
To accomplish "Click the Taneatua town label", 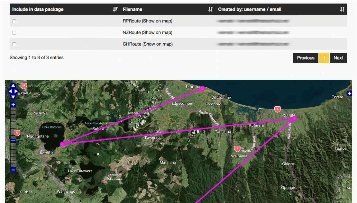I will pyautogui.click(x=223, y=132).
